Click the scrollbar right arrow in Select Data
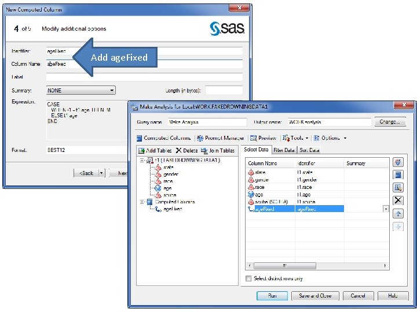This screenshot has height=312, width=417. [385, 266]
